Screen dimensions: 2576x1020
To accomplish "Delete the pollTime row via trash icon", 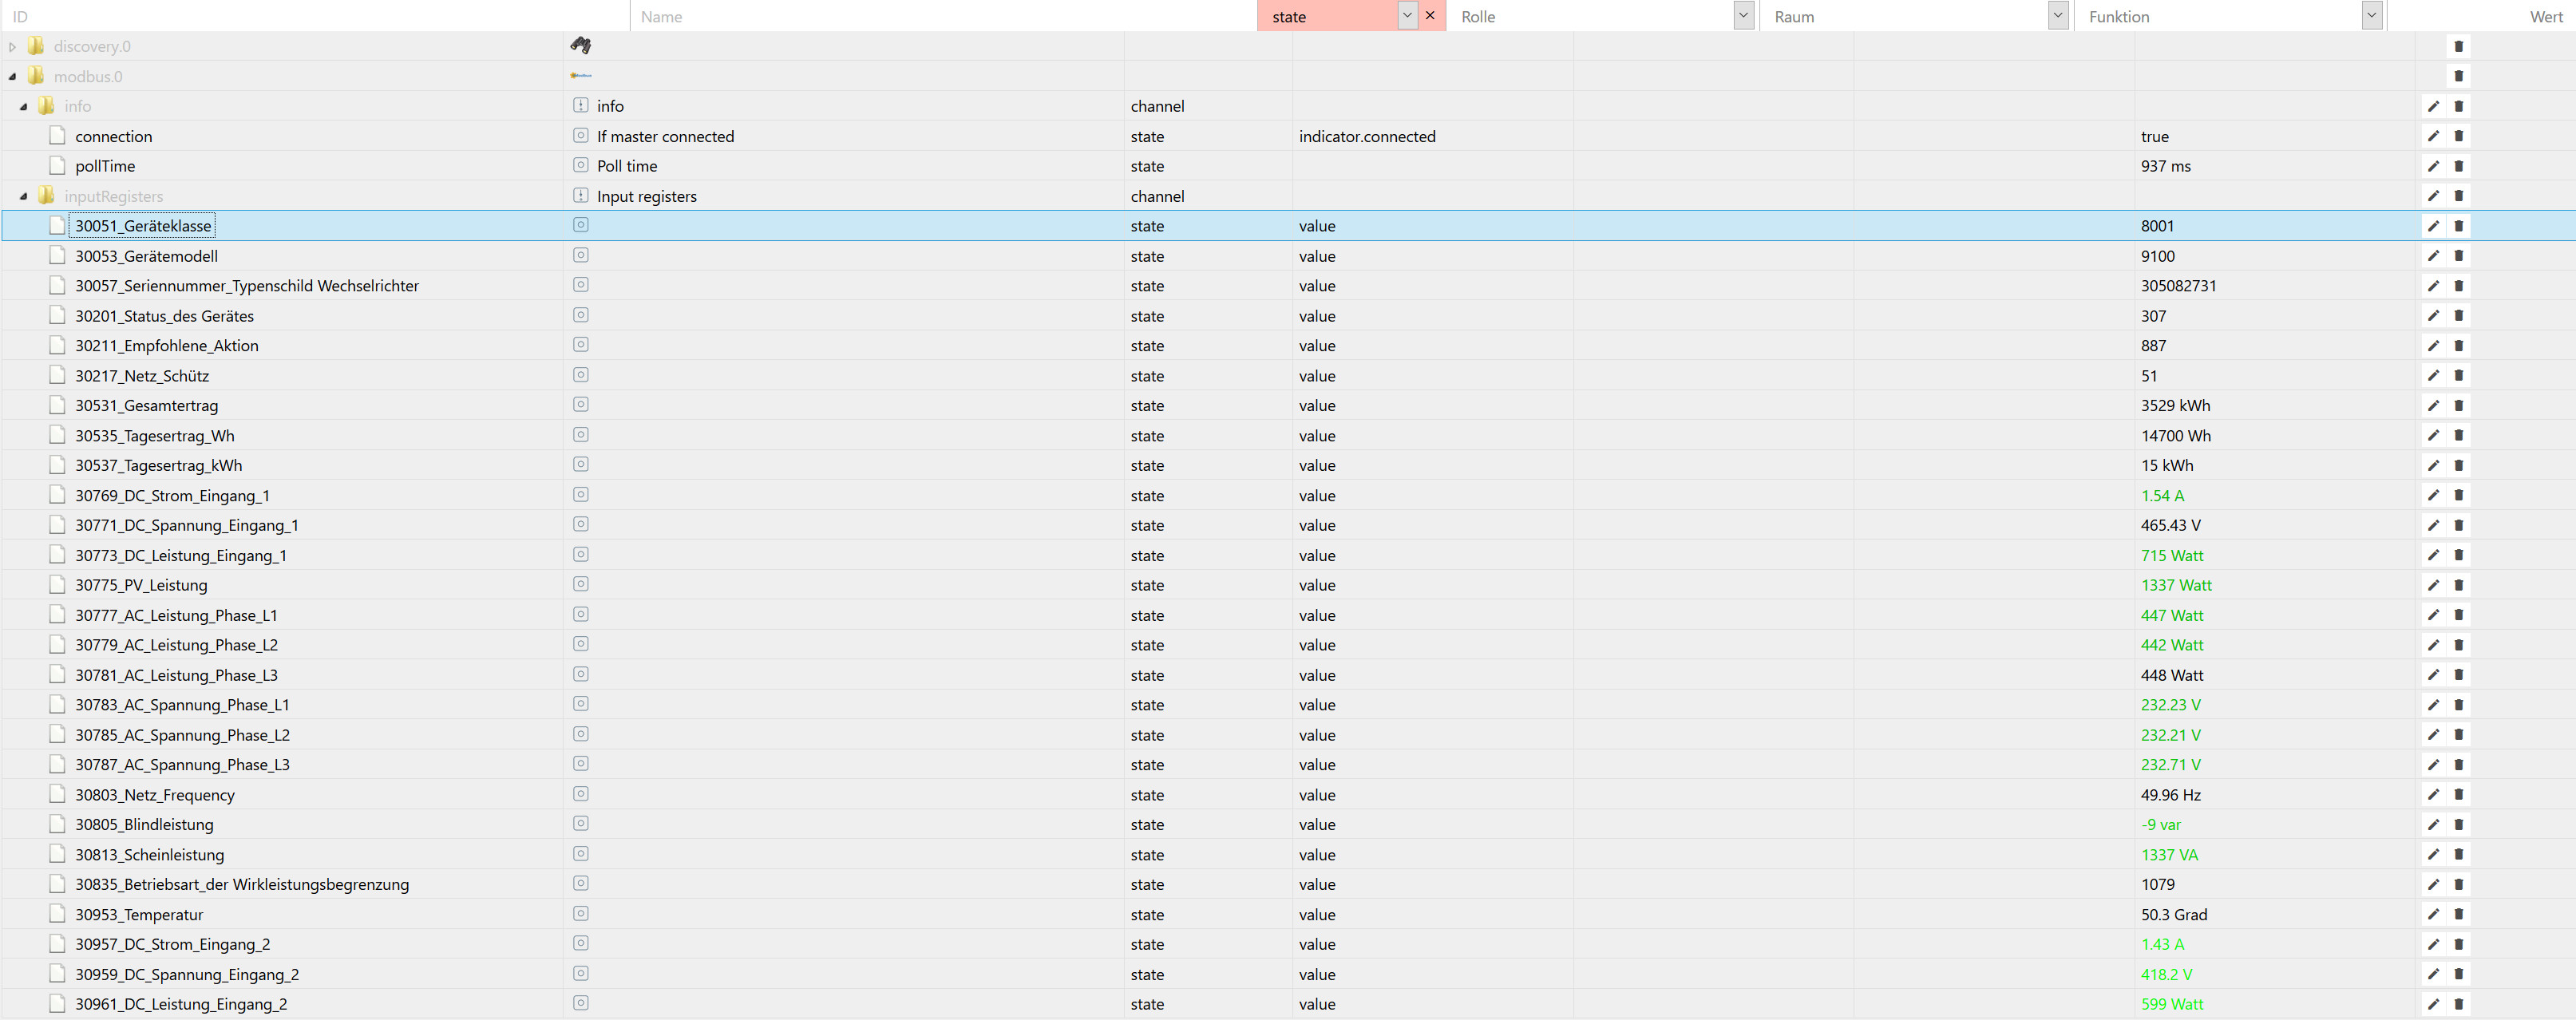I will (x=2459, y=166).
